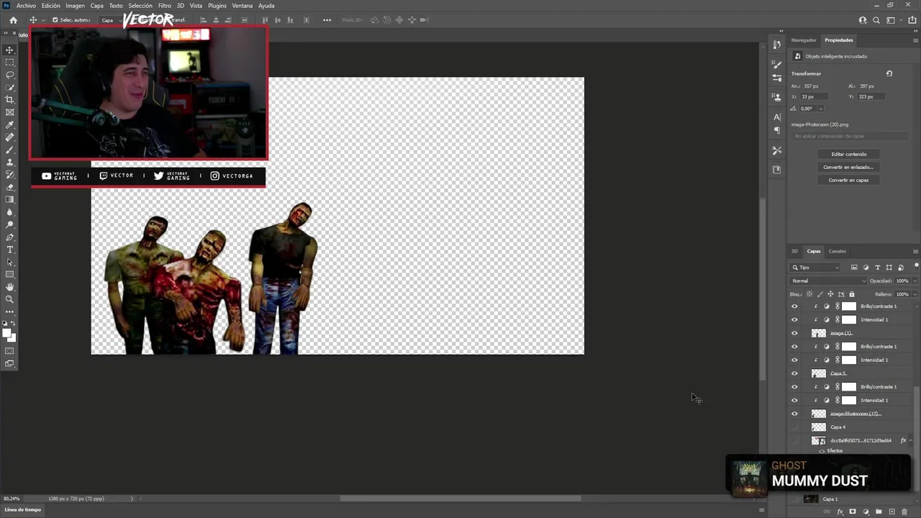Delete layer with trash icon

(x=904, y=512)
